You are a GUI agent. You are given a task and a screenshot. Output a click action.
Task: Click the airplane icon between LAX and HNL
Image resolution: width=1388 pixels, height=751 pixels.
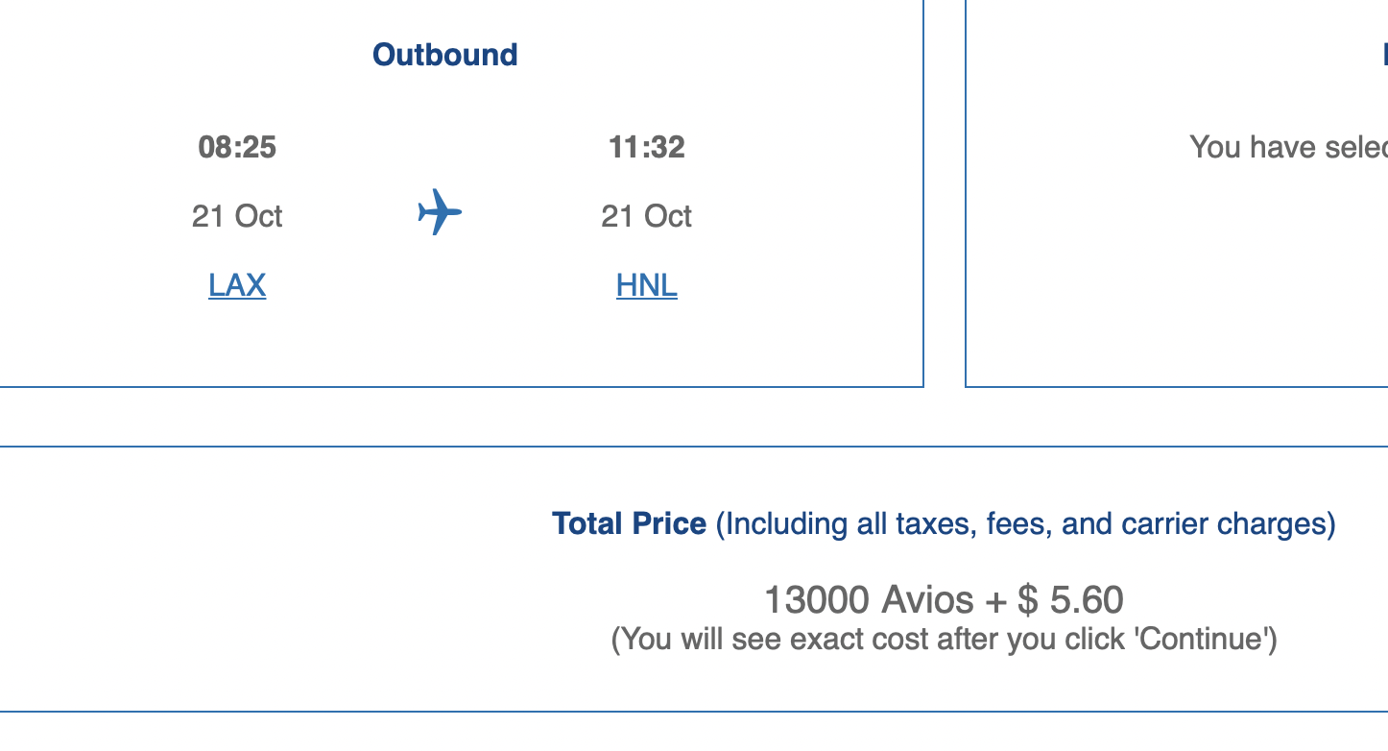440,212
